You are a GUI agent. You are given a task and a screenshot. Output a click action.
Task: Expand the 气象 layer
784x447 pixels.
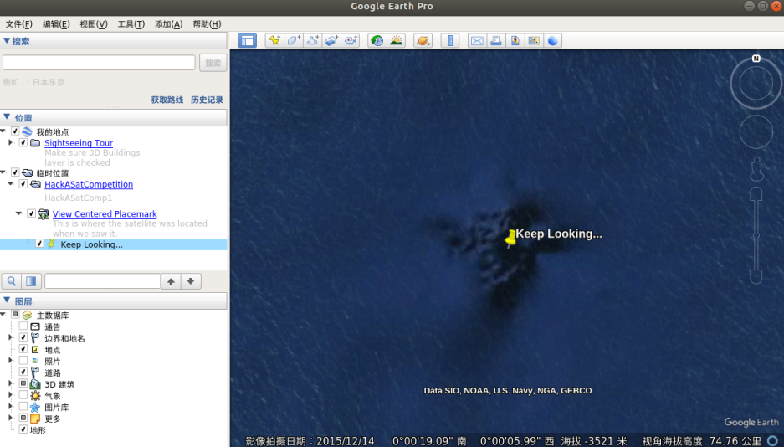10,395
